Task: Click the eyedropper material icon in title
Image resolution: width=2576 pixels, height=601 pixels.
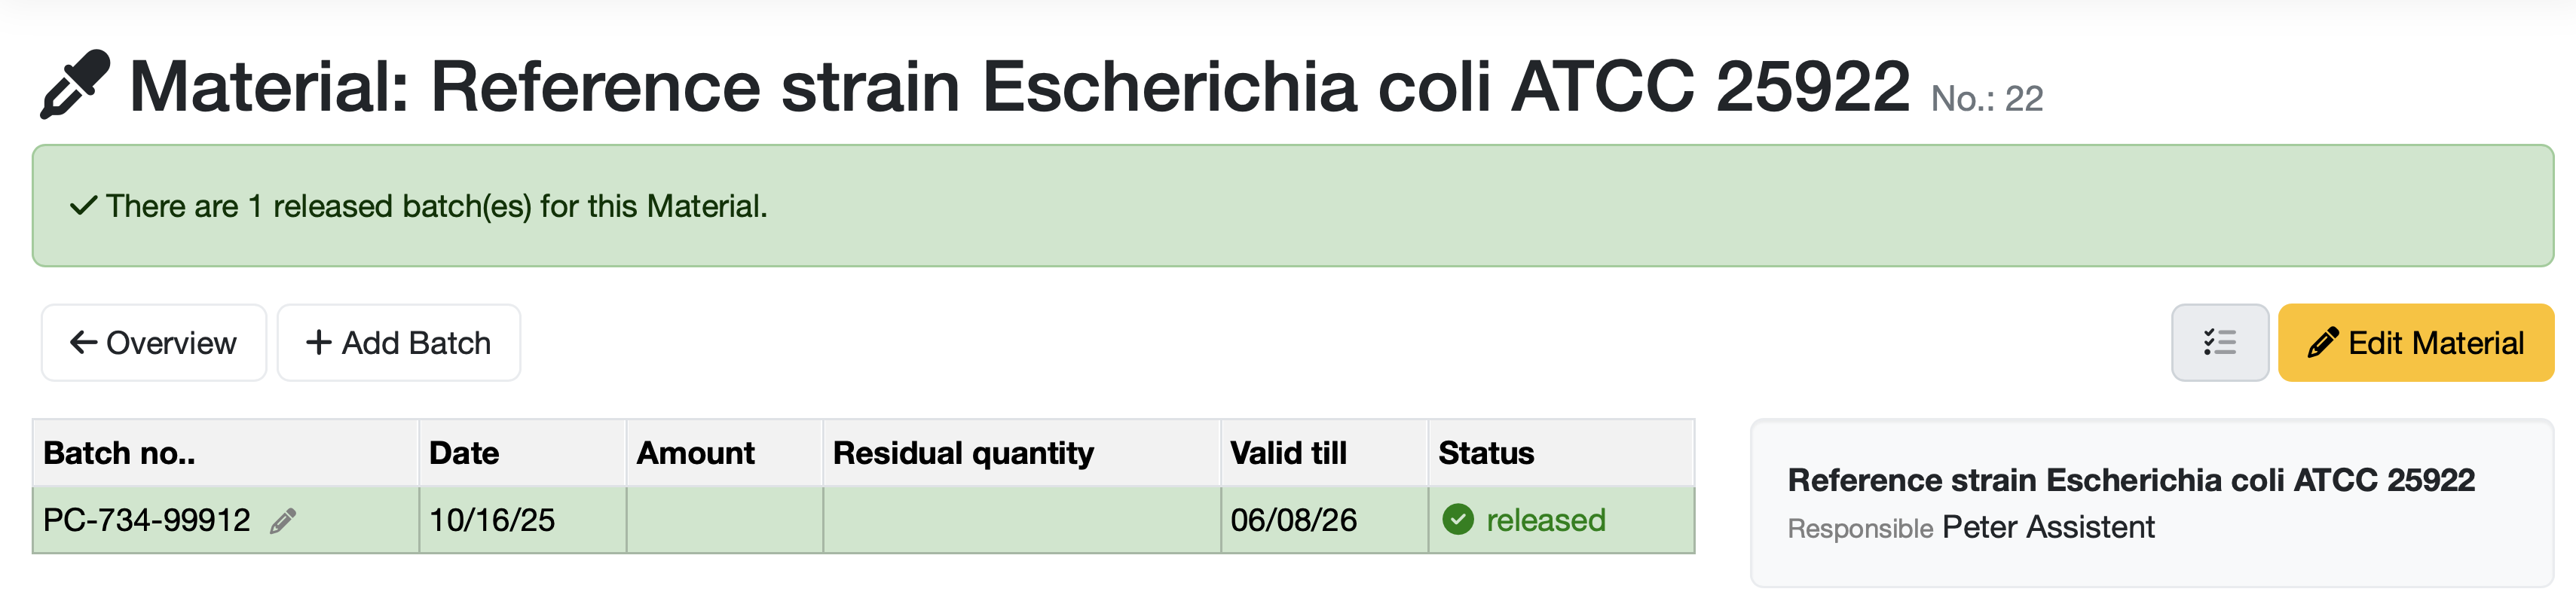Action: pos(75,84)
